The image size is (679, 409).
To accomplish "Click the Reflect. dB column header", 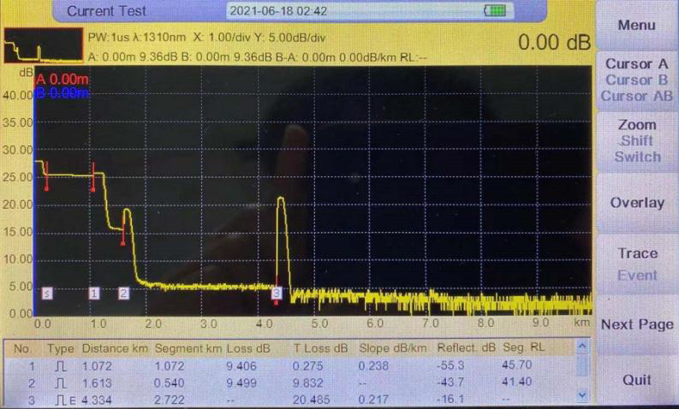I will [467, 348].
